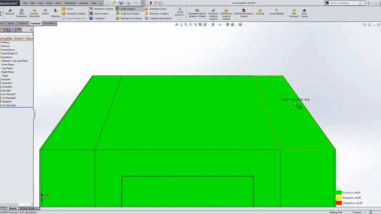
Task: Select Solid Bodies(1) in feature tree
Action: [10, 53]
